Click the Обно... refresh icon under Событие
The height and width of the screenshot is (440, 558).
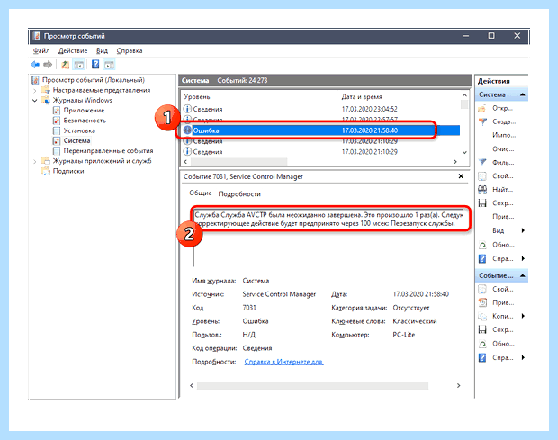click(x=482, y=344)
